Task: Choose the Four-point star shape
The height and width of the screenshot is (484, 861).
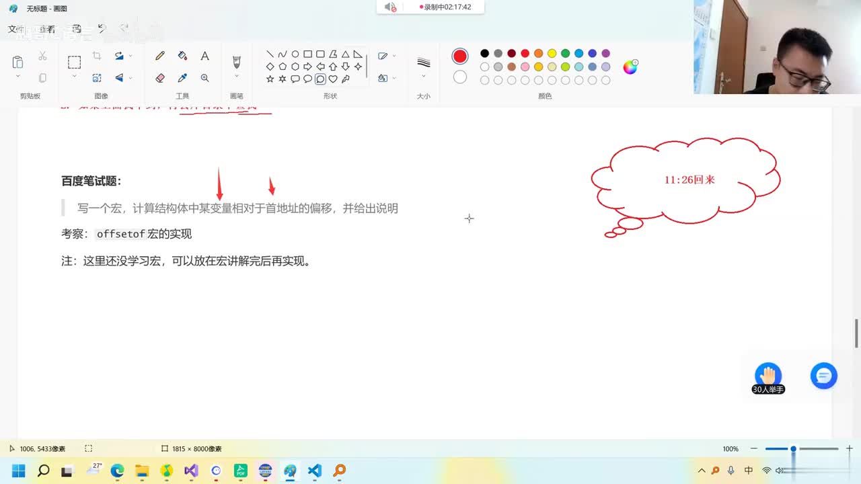Action: click(x=358, y=67)
